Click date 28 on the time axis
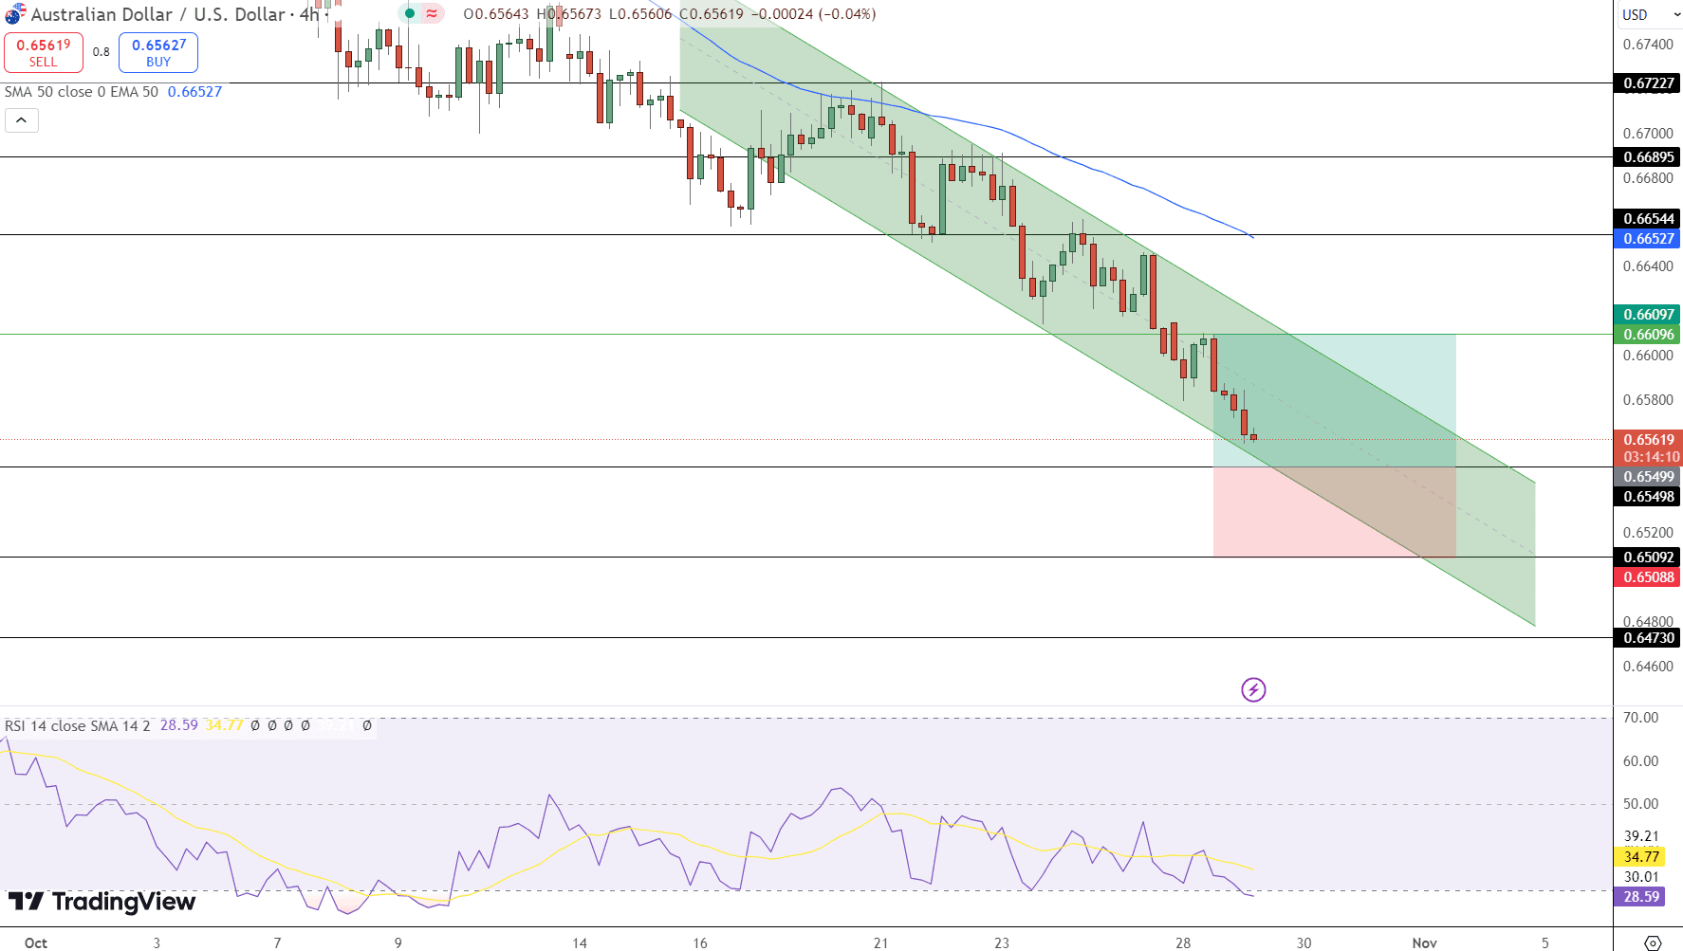 click(x=1183, y=942)
